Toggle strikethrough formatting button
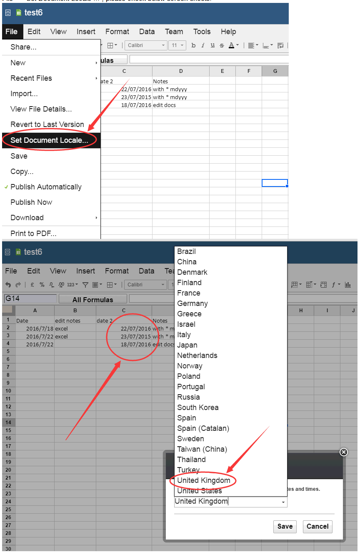 tap(222, 45)
